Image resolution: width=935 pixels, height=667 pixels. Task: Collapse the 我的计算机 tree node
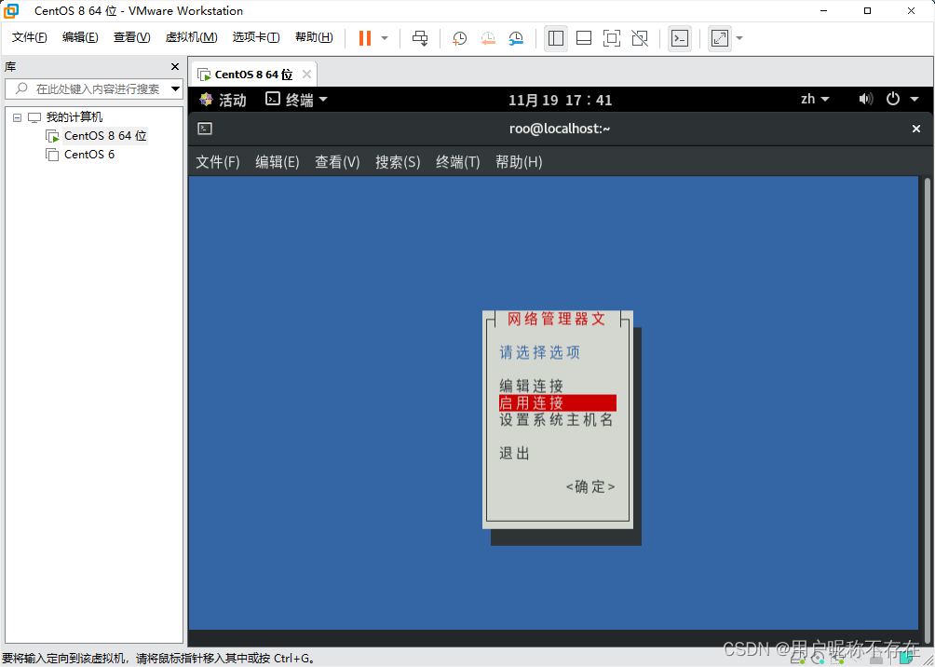17,117
